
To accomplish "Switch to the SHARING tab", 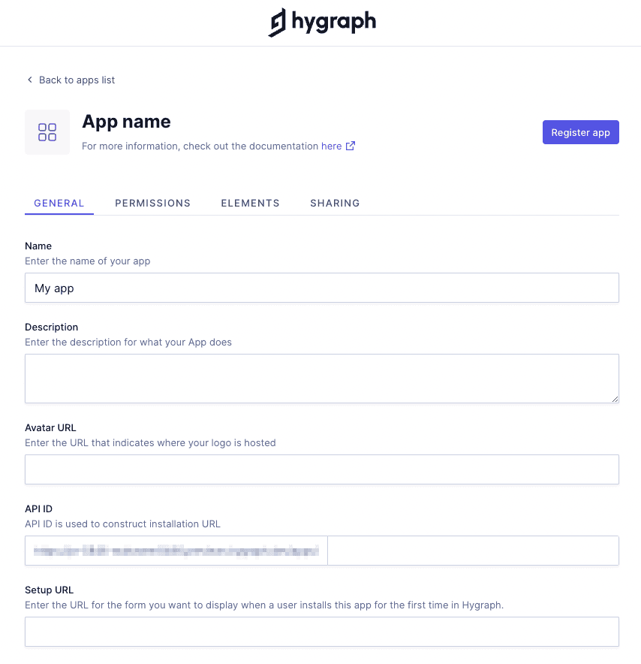I will [335, 203].
